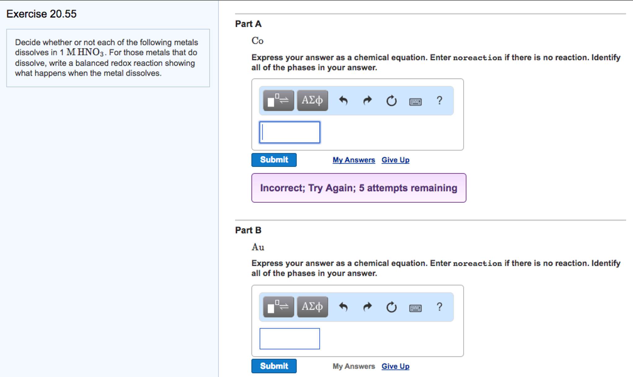
Task: Click Give Up link under Part B
Action: click(395, 366)
